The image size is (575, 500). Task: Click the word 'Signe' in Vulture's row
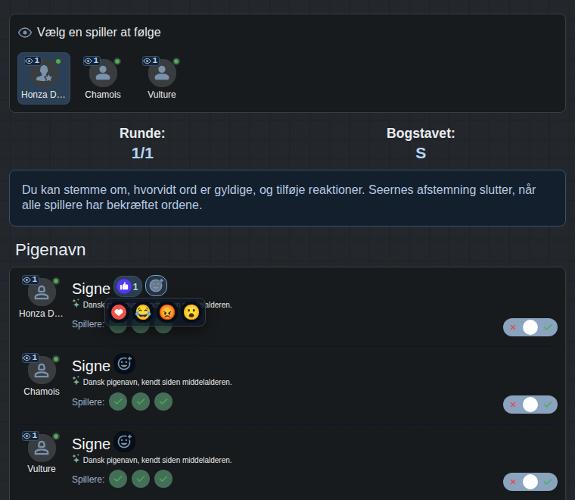click(x=91, y=444)
